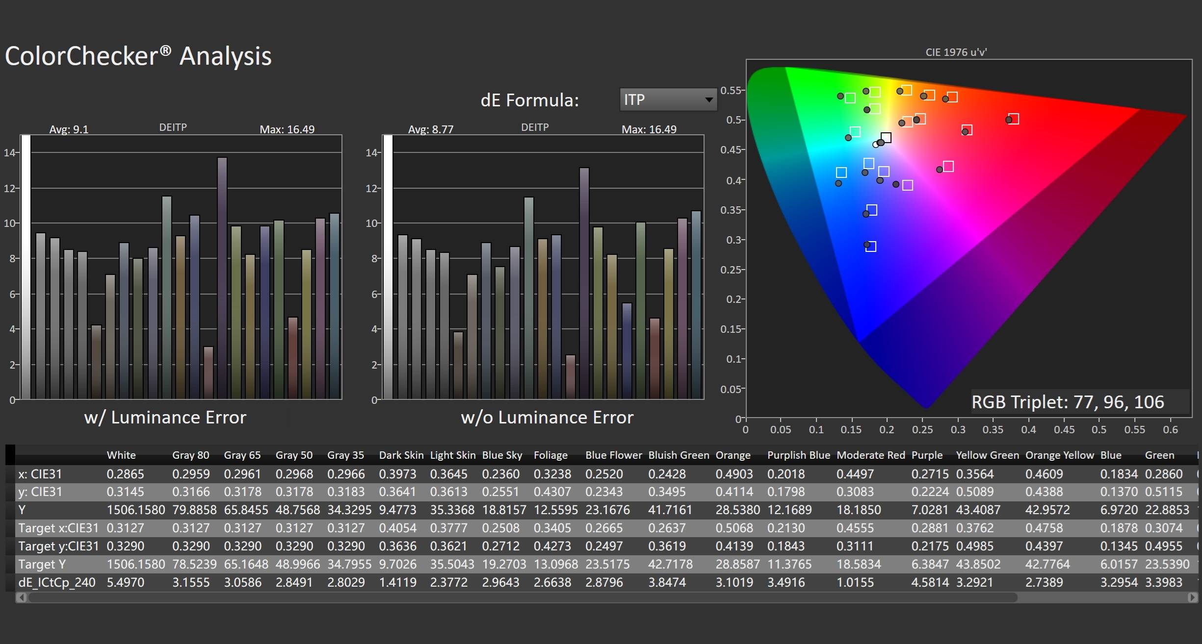Click the black white-point target square in CIE chart
The image size is (1202, 644).
[x=886, y=138]
